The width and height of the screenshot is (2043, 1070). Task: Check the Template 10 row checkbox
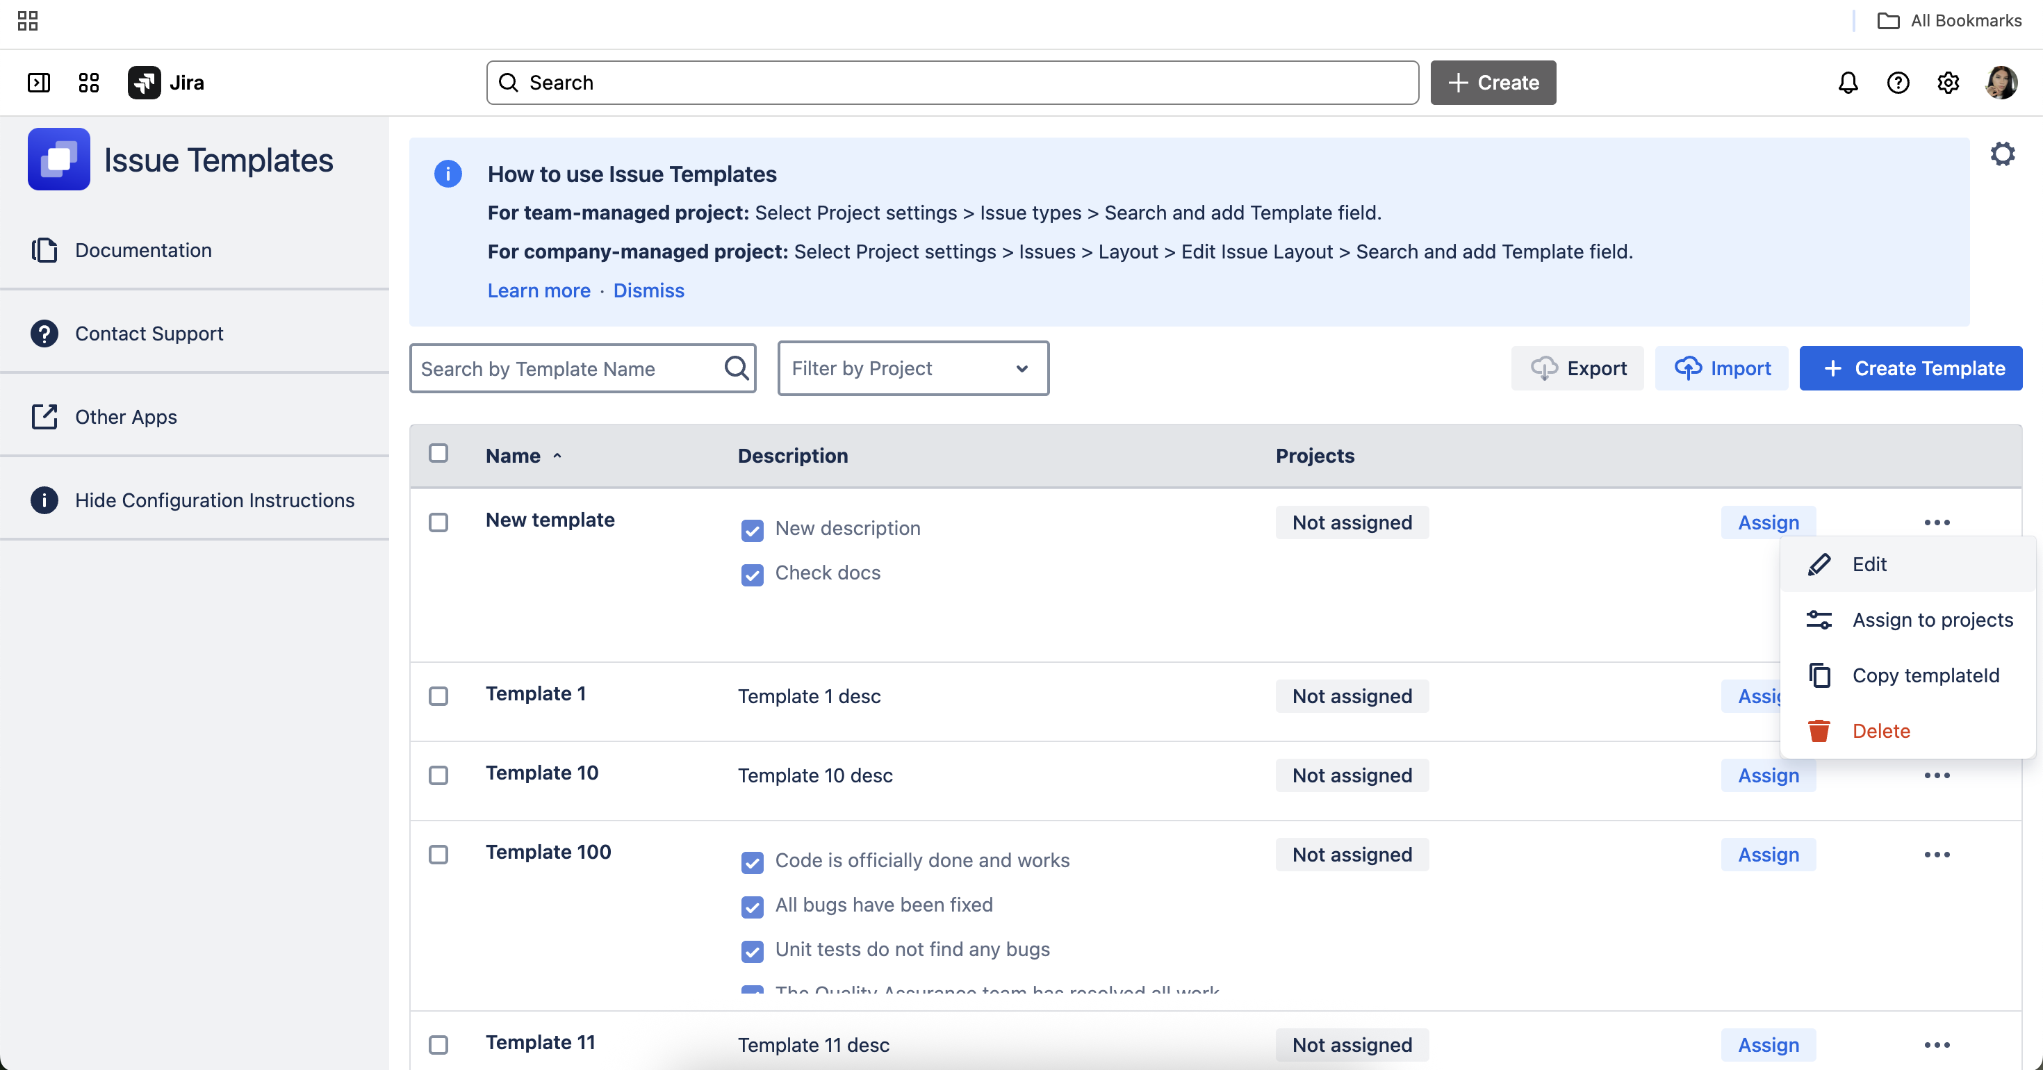pyautogui.click(x=438, y=775)
